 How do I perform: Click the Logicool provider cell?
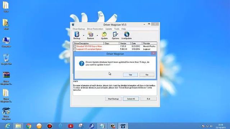147,49
